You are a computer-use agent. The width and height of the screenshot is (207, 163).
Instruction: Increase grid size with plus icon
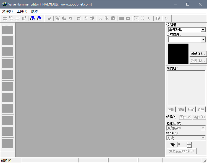pos(24,18)
